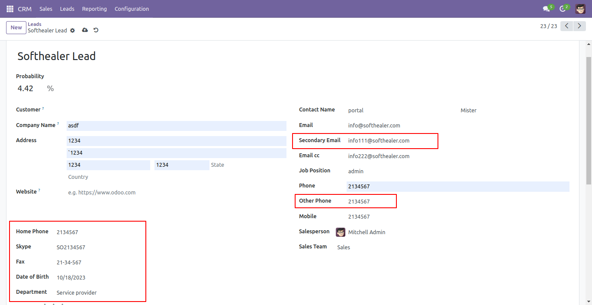Click the Website help question mark

[39, 191]
